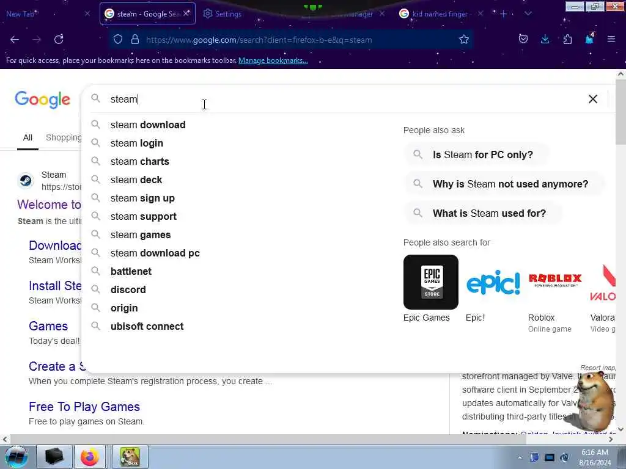
Task: Open the Shopping results tab
Action: coord(63,137)
